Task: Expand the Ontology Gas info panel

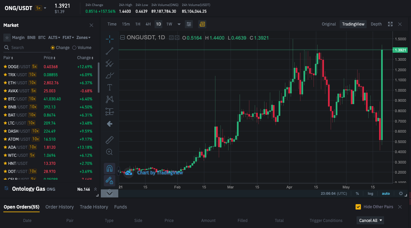Action: click(x=95, y=189)
